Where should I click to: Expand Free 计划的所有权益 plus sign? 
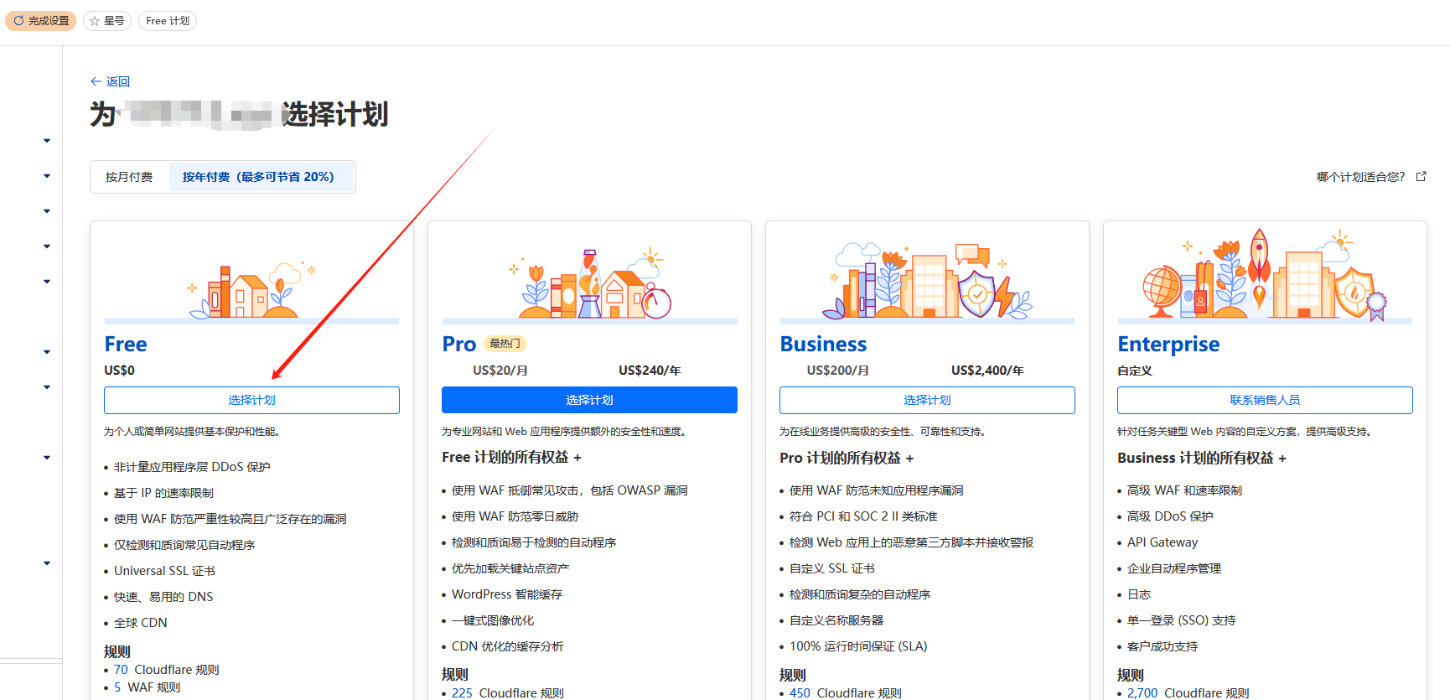click(x=577, y=458)
